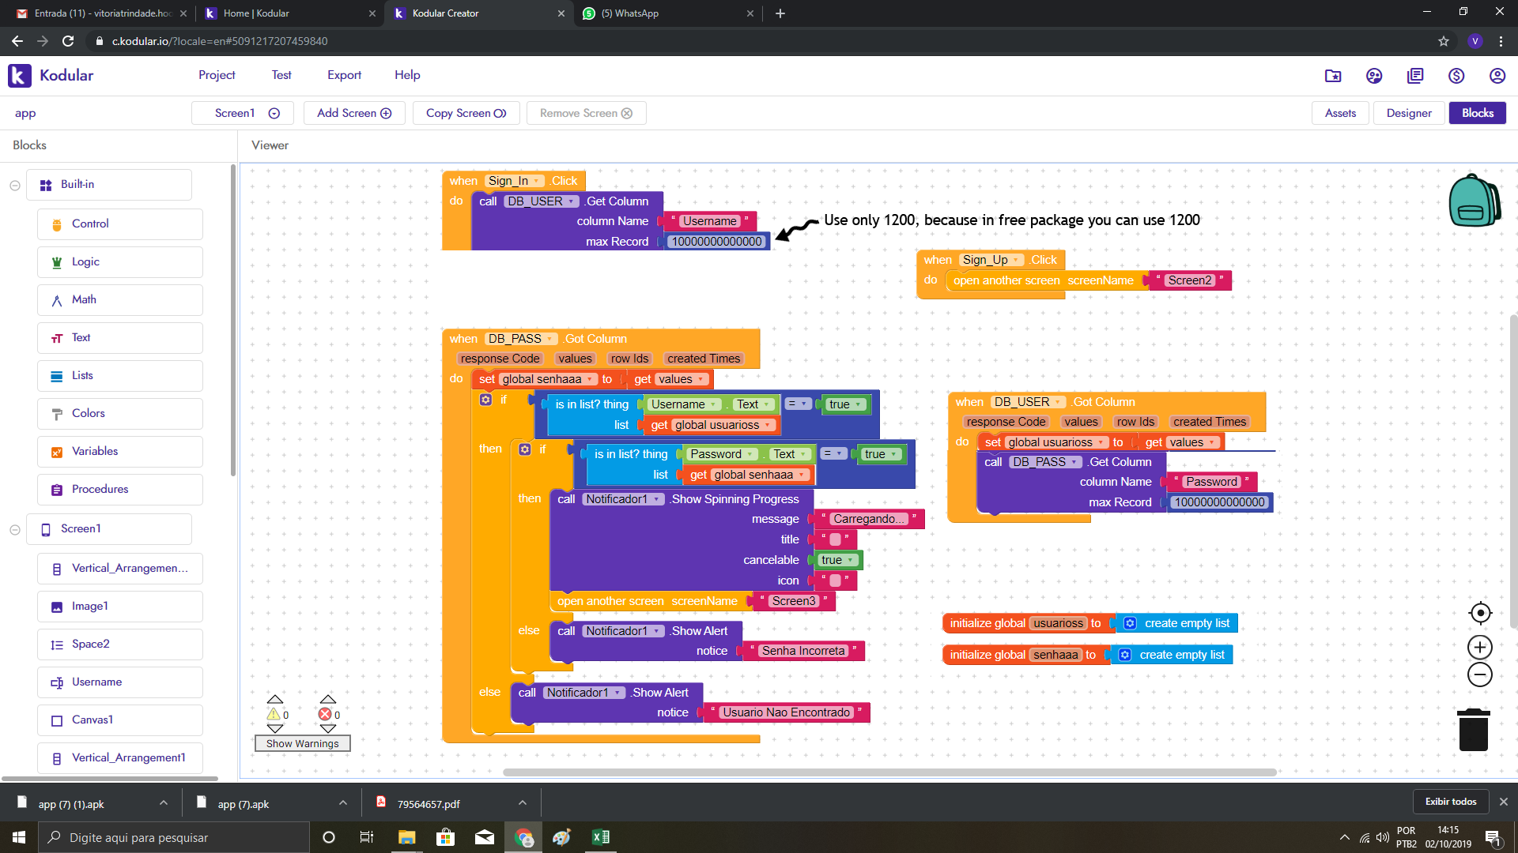This screenshot has width=1518, height=853.
Task: Switch to the WhatsApp browser tab
Action: [x=666, y=13]
